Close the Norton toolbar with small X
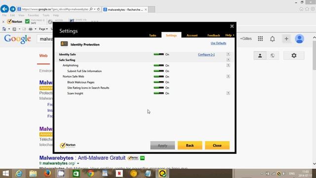 pyautogui.click(x=3, y=21)
